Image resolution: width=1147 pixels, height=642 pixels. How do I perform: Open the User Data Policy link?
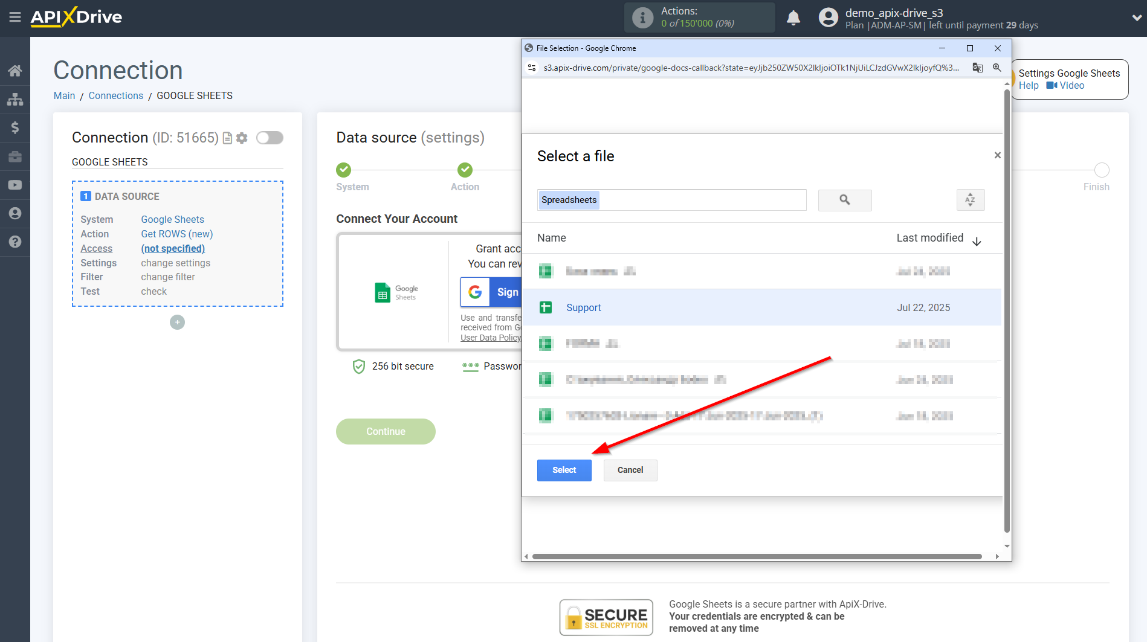click(x=490, y=338)
